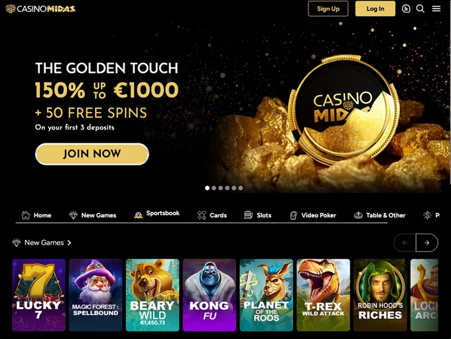Select the third carousel slide dot
This screenshot has width=451, height=339.
point(220,188)
